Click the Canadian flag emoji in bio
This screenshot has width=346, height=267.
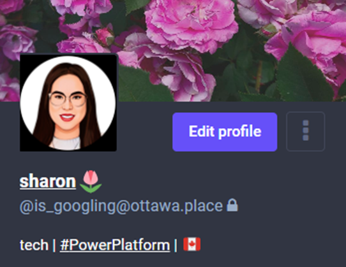(x=192, y=244)
